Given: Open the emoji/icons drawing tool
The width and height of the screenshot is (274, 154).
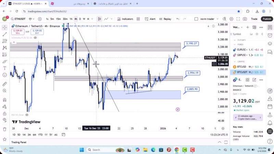Looking at the screenshot, I should (x=4, y=75).
